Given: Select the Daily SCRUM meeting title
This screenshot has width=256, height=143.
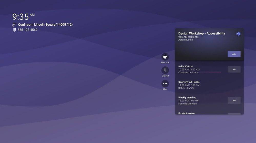Looking at the screenshot, I should pyautogui.click(x=185, y=66).
